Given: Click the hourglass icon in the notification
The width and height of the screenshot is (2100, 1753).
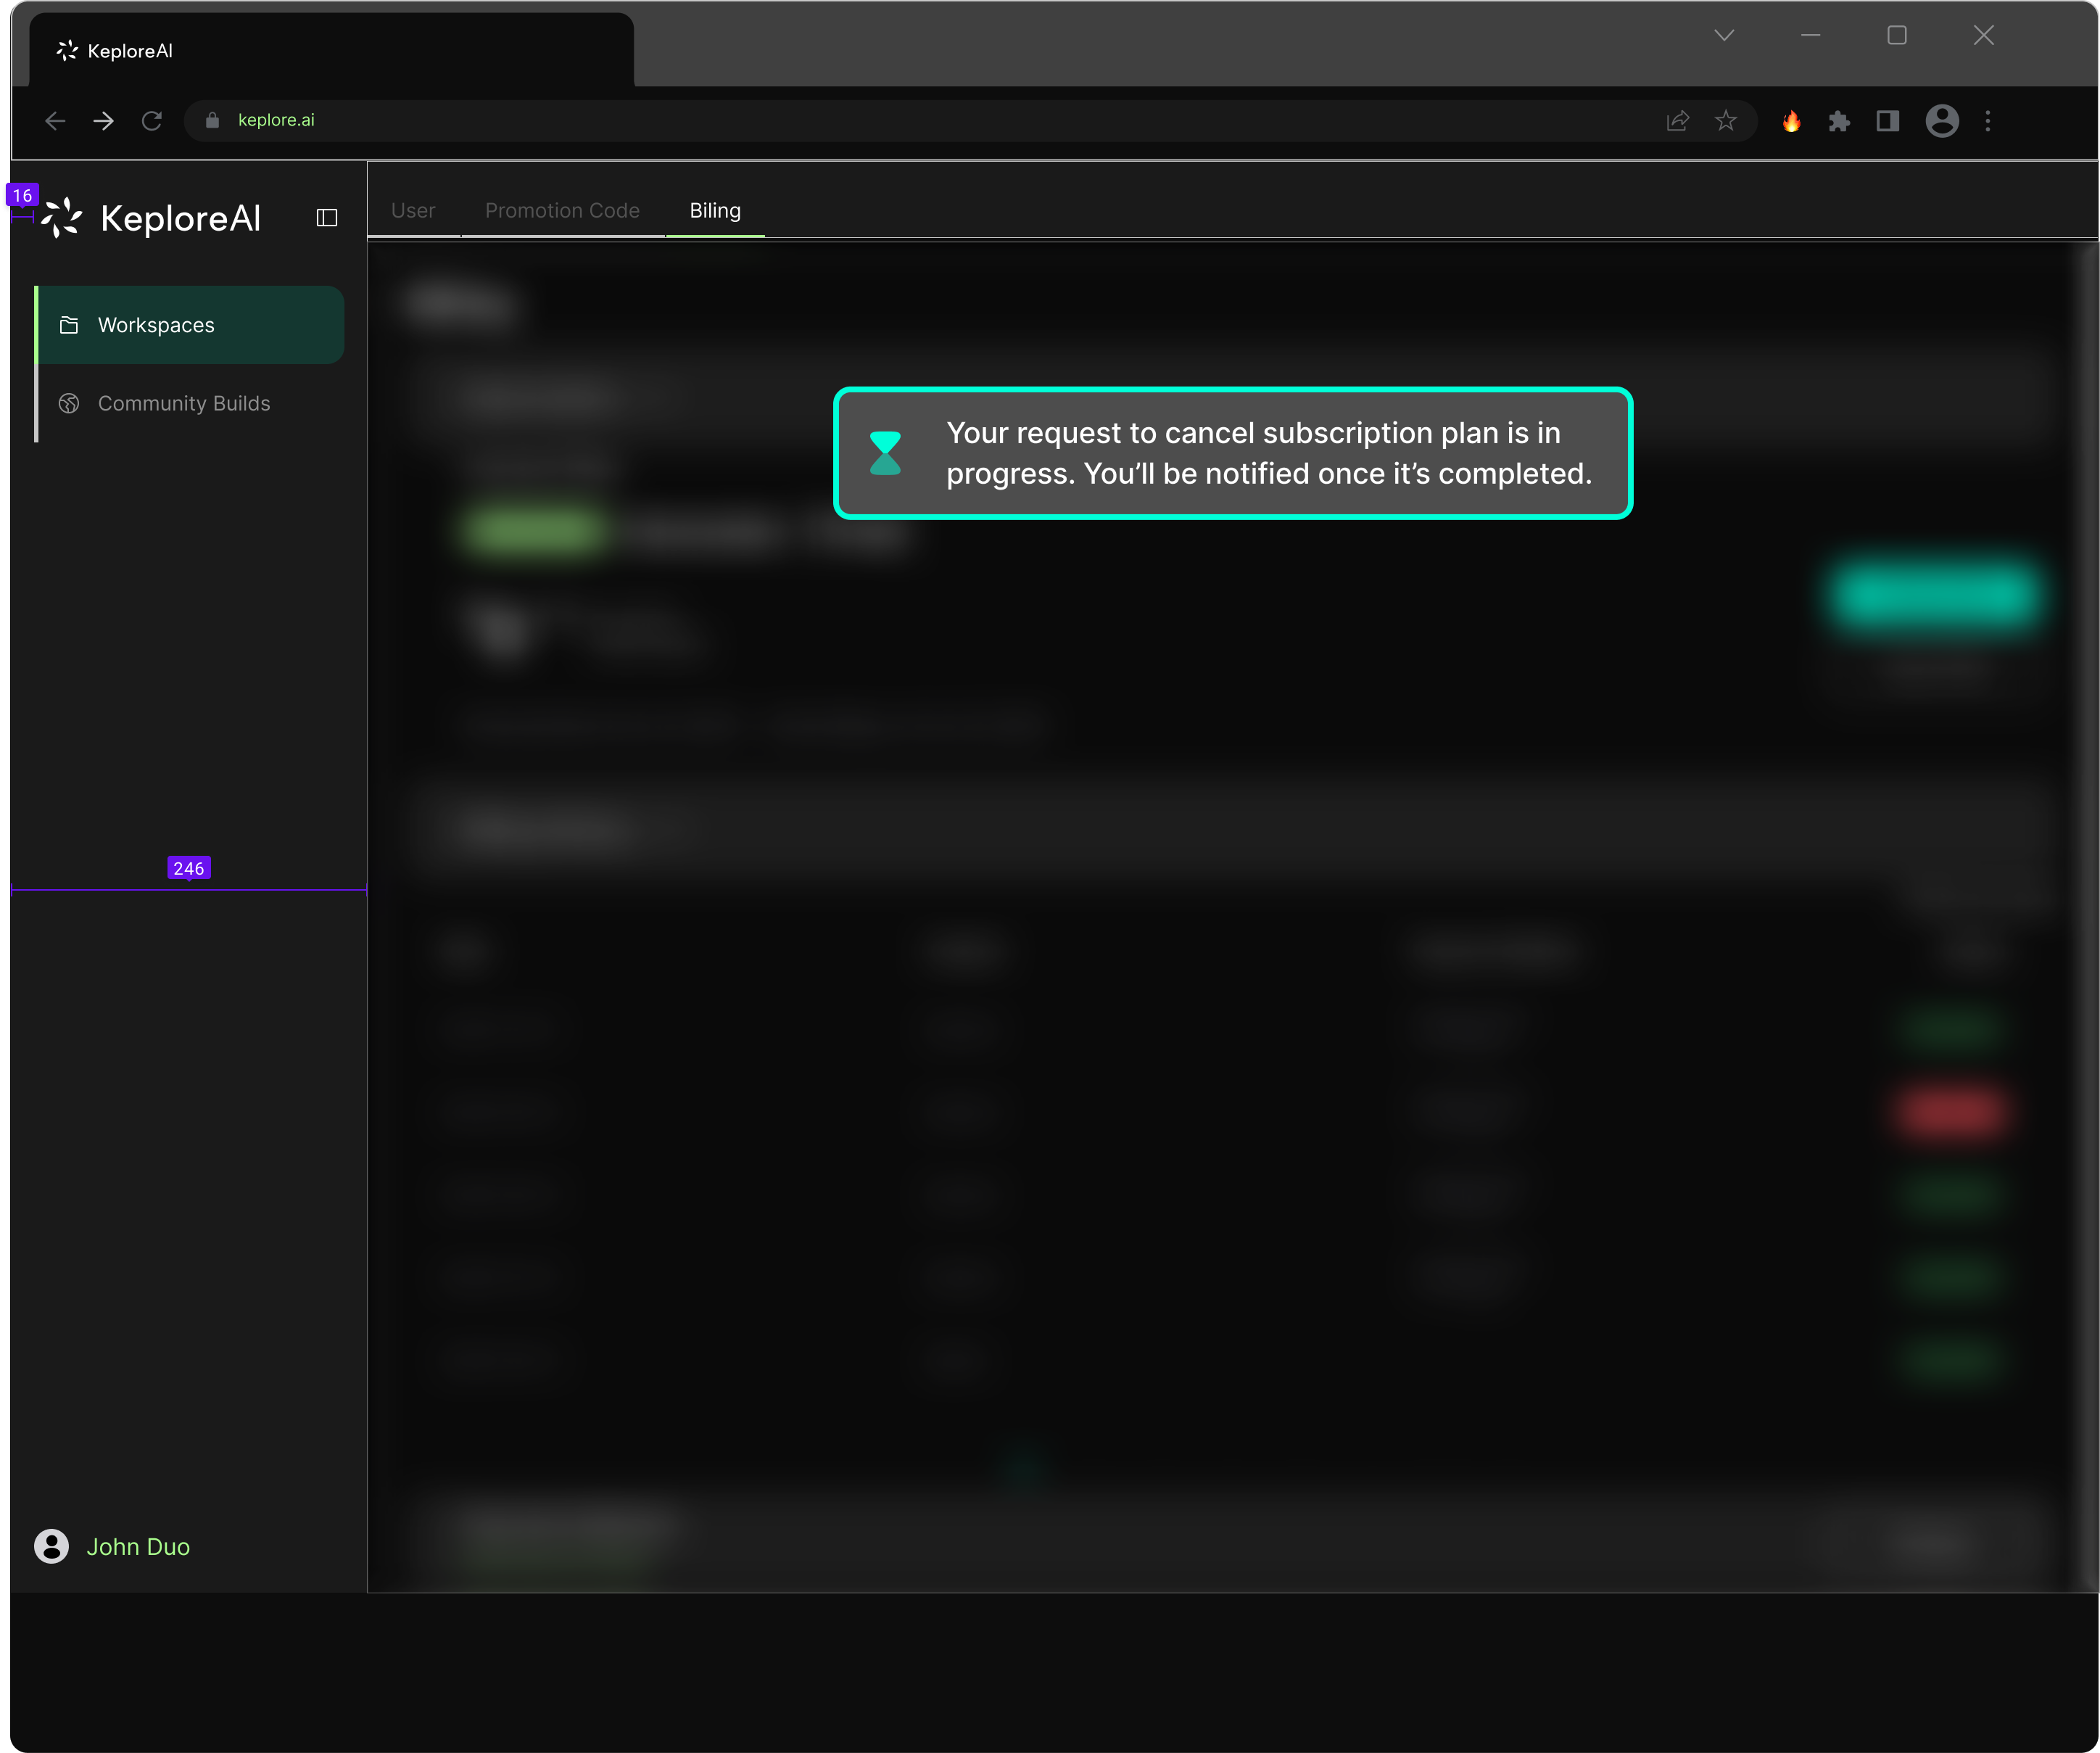Looking at the screenshot, I should [885, 452].
